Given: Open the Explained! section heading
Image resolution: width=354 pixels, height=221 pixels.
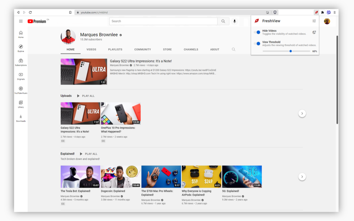Looking at the screenshot, I should pyautogui.click(x=67, y=154).
